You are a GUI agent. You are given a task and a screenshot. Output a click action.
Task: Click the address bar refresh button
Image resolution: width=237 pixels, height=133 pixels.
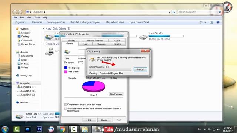pyautogui.click(x=174, y=12)
